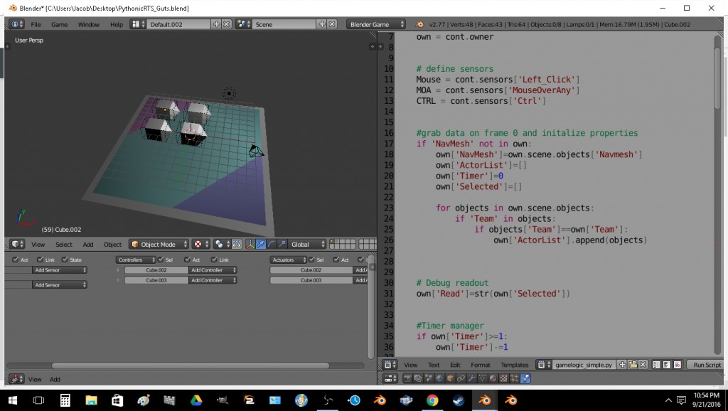Toggle the Sel checkbox next to Actuators
Image resolution: width=728 pixels, height=411 pixels.
coord(311,260)
